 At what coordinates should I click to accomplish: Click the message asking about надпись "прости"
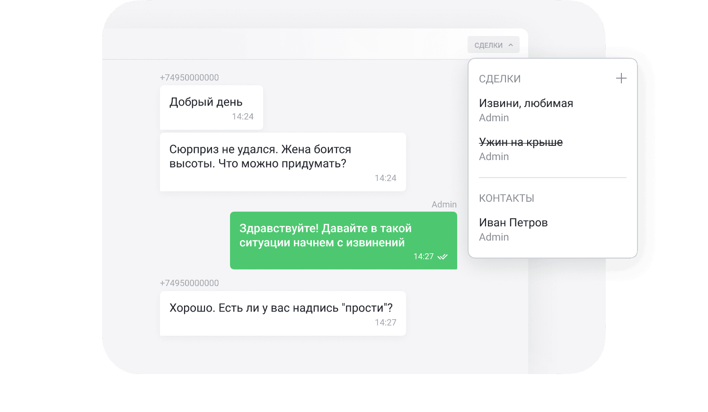tap(283, 313)
